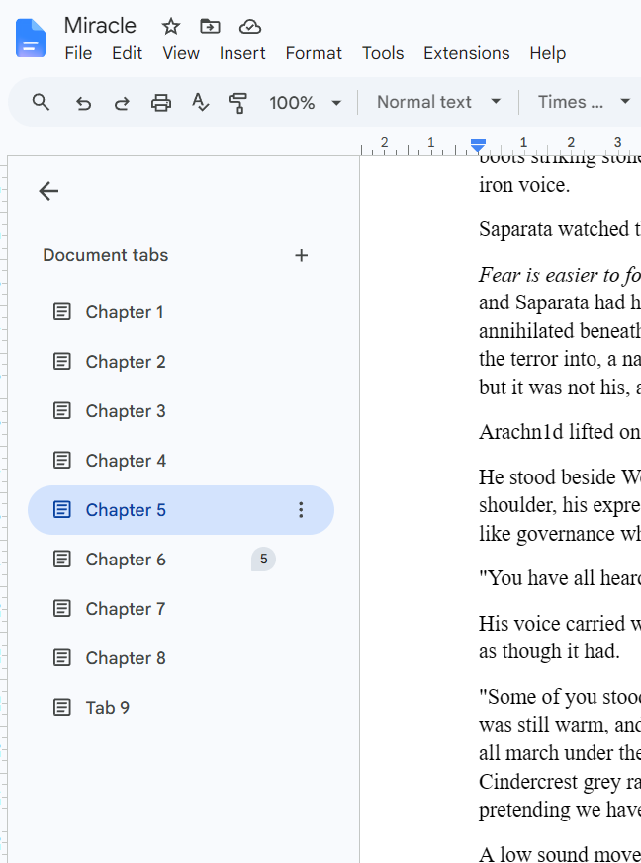Switch to the Chapter 8 tab
Viewport: 641px width, 863px height.
tap(181, 658)
